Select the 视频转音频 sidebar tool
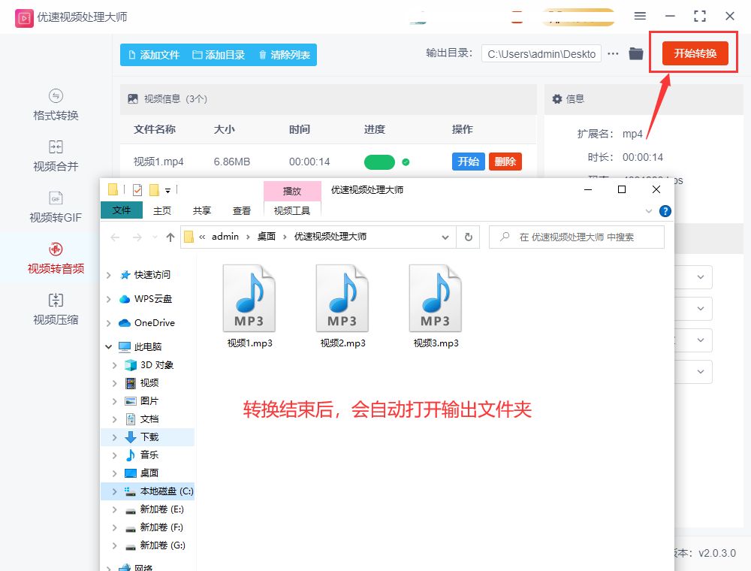This screenshot has width=751, height=571. pyautogui.click(x=56, y=258)
